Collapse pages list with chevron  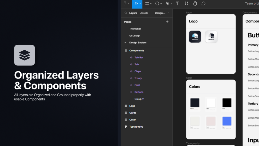[168, 13]
